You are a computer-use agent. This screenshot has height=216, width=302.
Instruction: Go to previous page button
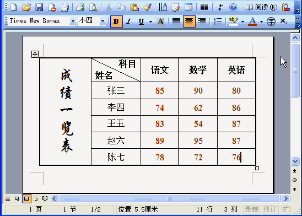pyautogui.click(x=295, y=171)
